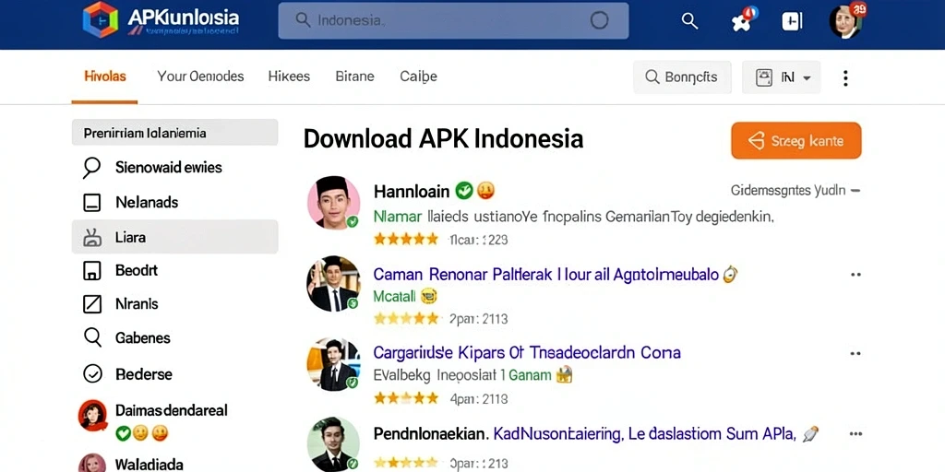
Task: Click the Gabenes magnifier icon
Action: click(92, 337)
